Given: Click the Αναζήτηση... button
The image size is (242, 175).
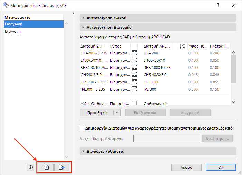Looking at the screenshot, I should tap(217, 138).
